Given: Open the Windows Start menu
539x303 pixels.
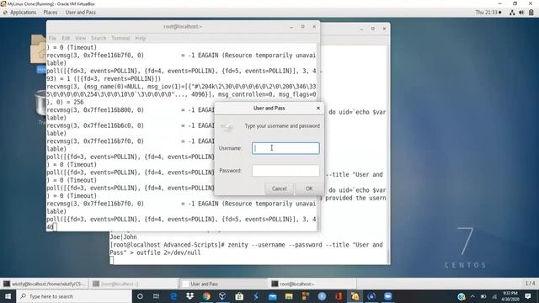Looking at the screenshot, I should coord(8,296).
